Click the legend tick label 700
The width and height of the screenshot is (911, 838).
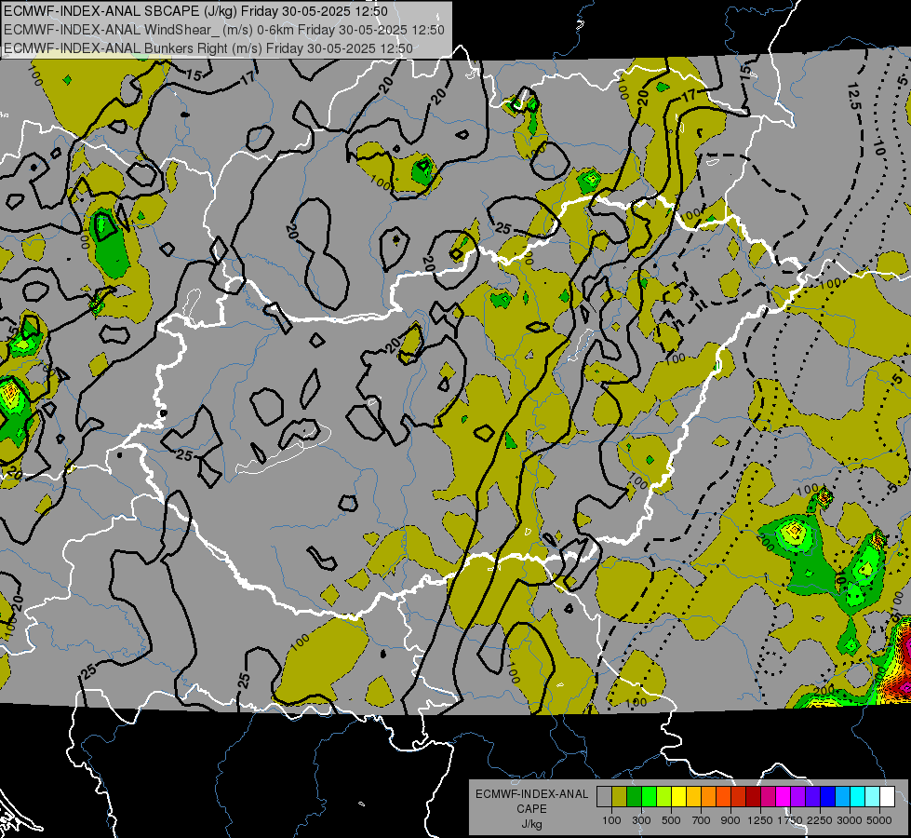tap(702, 820)
